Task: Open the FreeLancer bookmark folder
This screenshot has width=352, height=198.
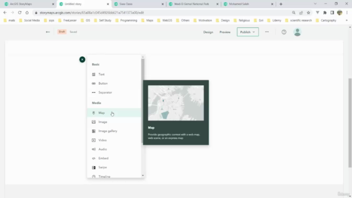Action: point(68,20)
